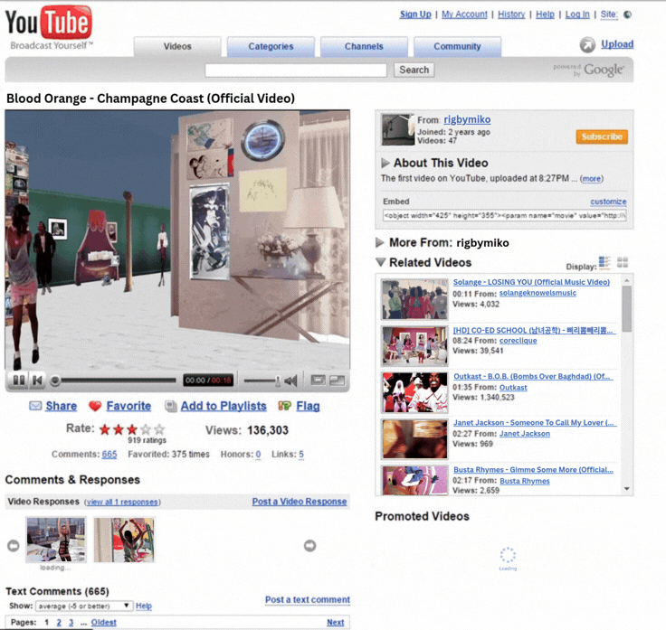The height and width of the screenshot is (630, 666).
Task: Open Solange - LOSING YOU video thumbnail
Action: [414, 299]
